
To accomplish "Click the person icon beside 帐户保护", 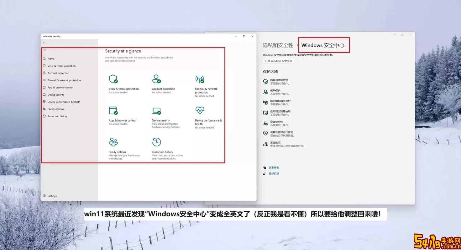I will (265, 92).
